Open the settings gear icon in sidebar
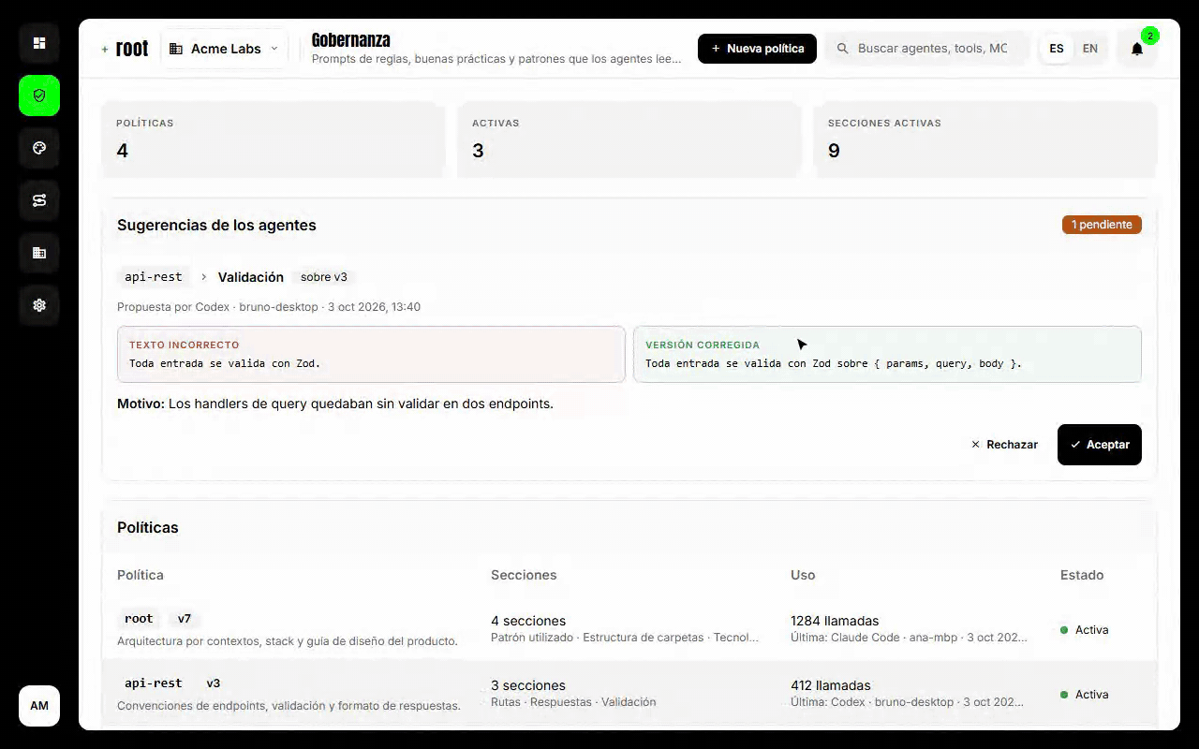The width and height of the screenshot is (1199, 749). pos(39,305)
